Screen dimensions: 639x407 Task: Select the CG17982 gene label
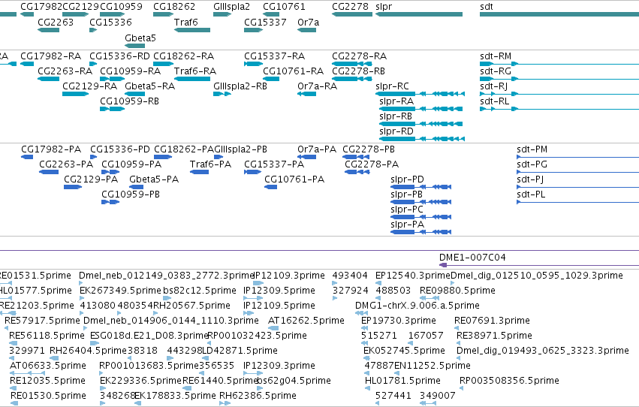coord(41,7)
